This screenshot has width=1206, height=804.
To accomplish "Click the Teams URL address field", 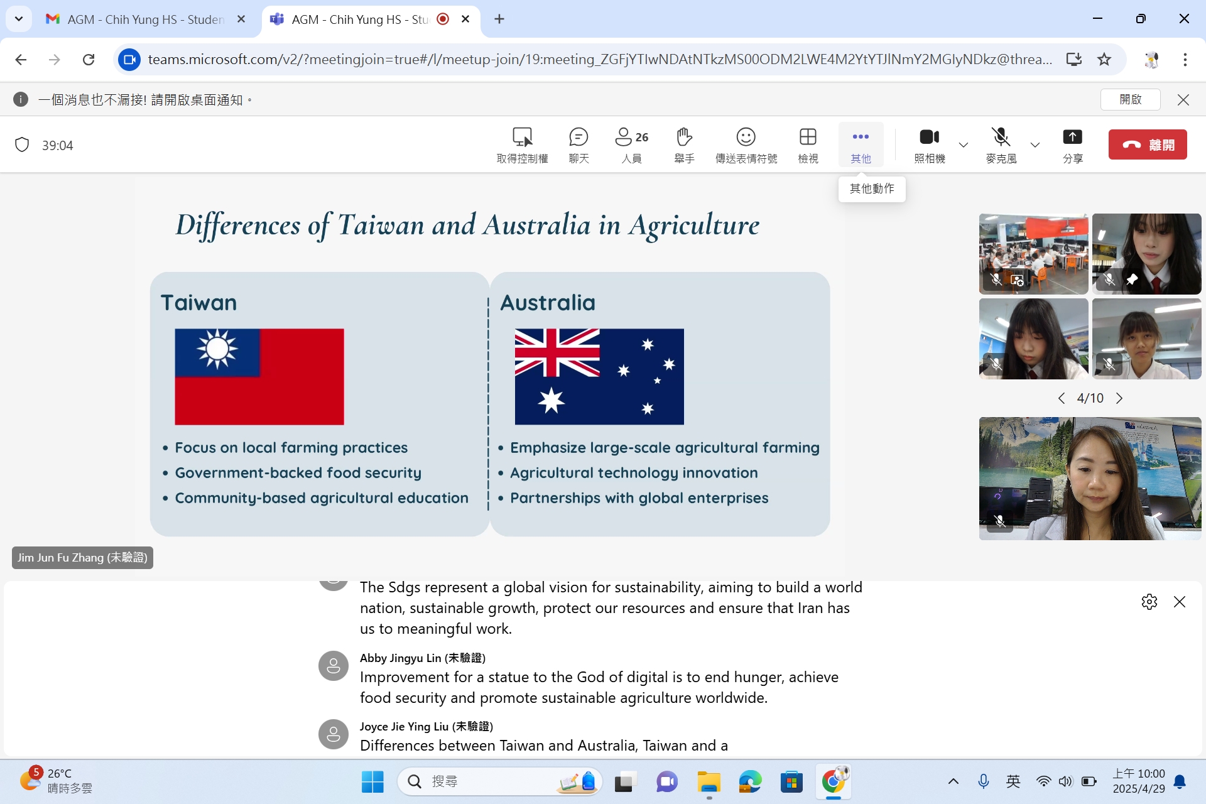I will point(600,60).
